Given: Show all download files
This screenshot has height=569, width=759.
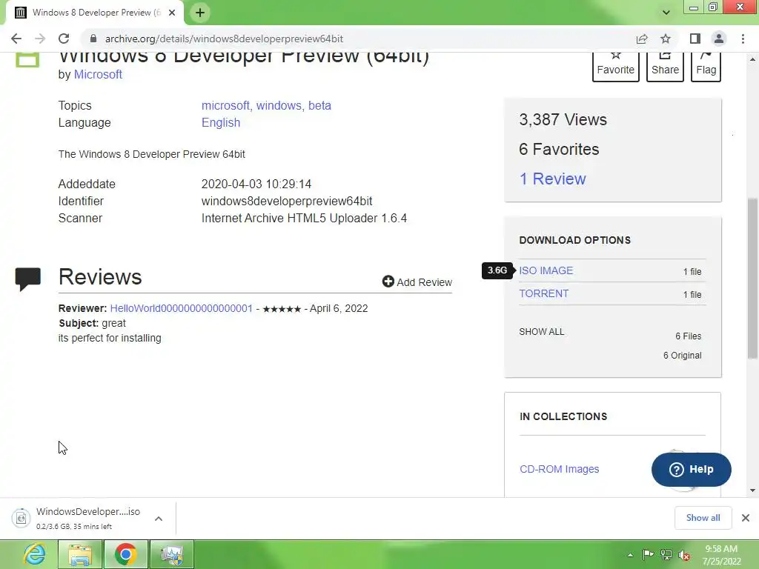Looking at the screenshot, I should click(x=542, y=332).
